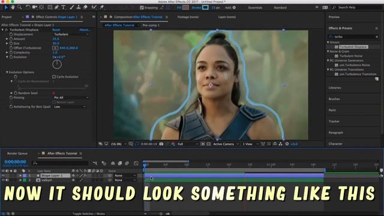
Task: Click the Show Channel color icon in viewer
Action: pos(173,144)
